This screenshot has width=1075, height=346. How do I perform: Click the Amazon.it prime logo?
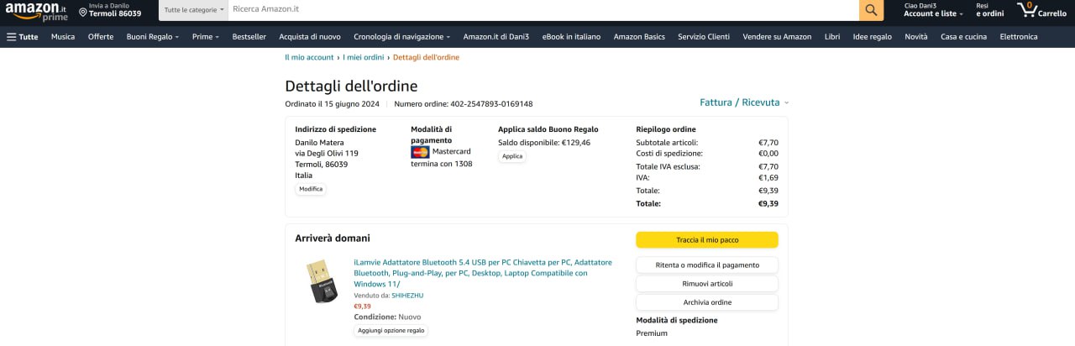(35, 10)
